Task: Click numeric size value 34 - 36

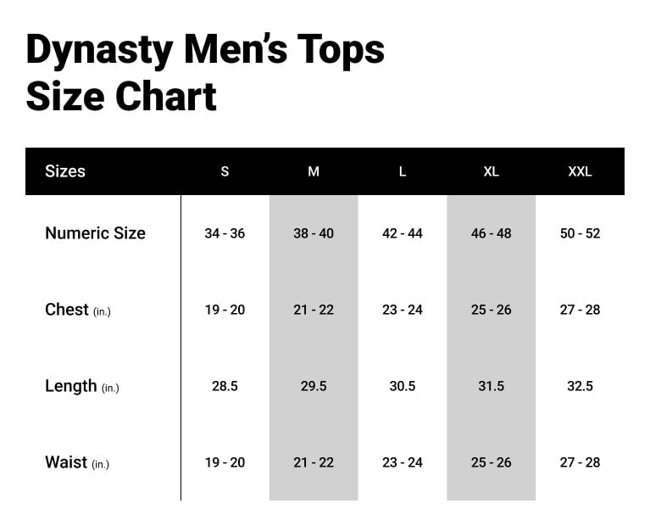Action: (225, 233)
